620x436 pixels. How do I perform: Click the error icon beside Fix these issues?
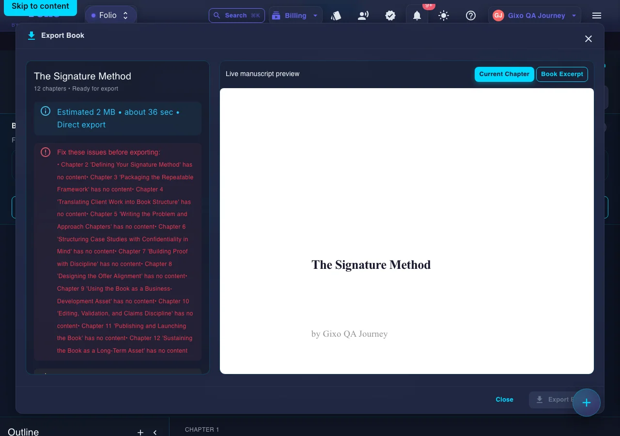(46, 152)
